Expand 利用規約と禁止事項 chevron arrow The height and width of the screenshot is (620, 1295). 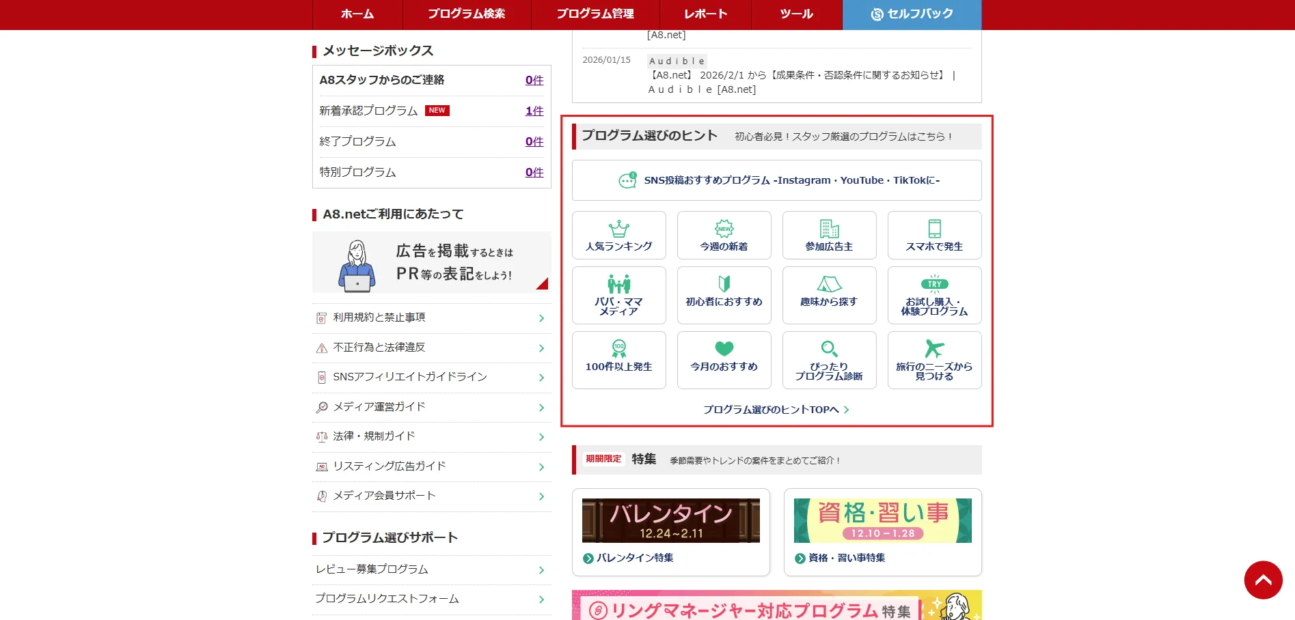click(541, 318)
